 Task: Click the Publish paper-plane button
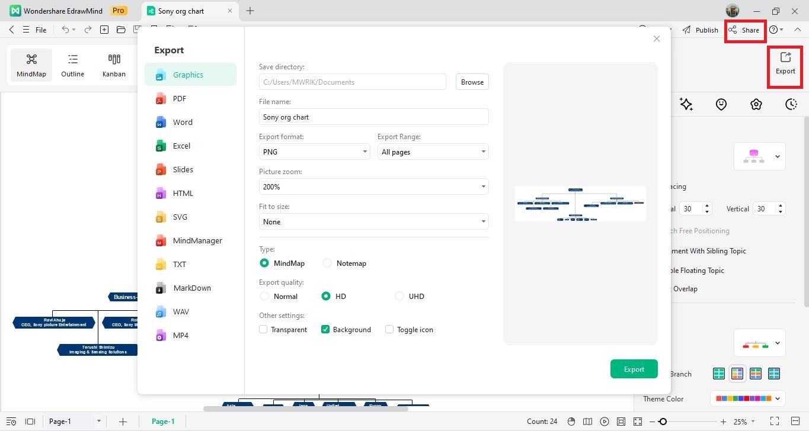tap(700, 30)
